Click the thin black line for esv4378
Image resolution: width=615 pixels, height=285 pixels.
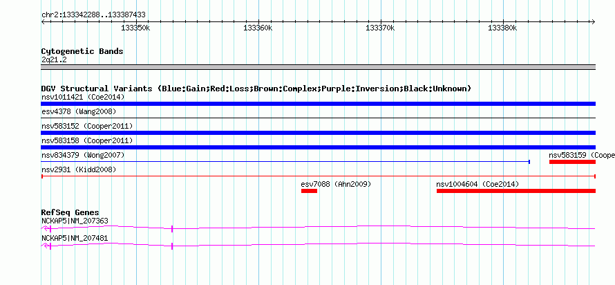click(x=318, y=118)
